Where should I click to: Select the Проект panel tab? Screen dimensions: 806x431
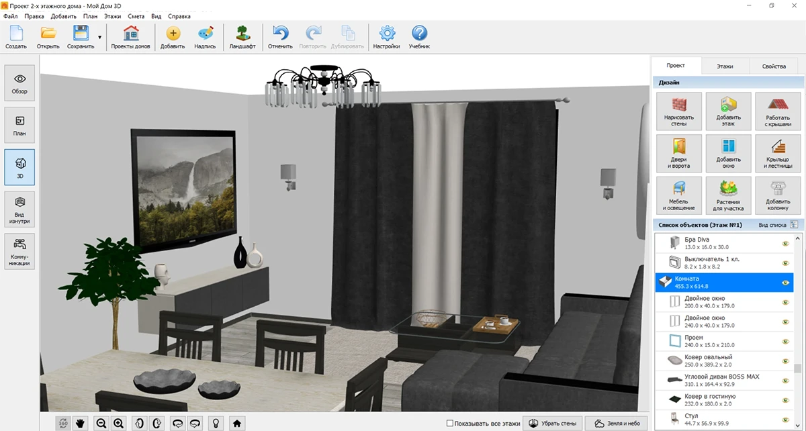(676, 66)
